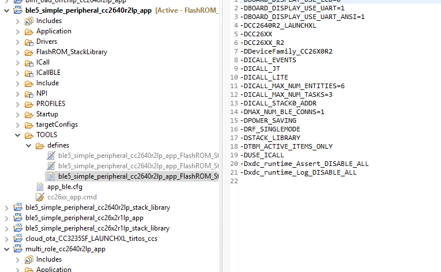This screenshot has width=441, height=272.
Task: Select the cc26xx_app.cmd file
Action: pyautogui.click(x=72, y=197)
